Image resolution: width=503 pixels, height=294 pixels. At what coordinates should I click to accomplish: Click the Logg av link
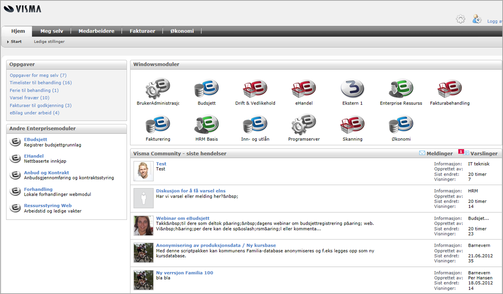click(x=494, y=21)
